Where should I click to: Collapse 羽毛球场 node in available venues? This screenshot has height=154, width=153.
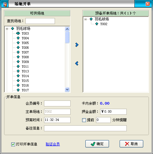7,29
